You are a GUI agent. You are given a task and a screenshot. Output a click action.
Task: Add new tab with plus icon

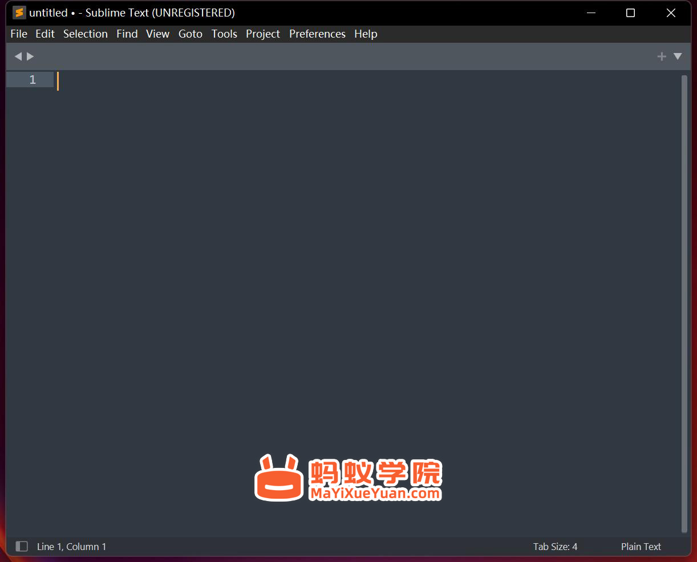(662, 56)
